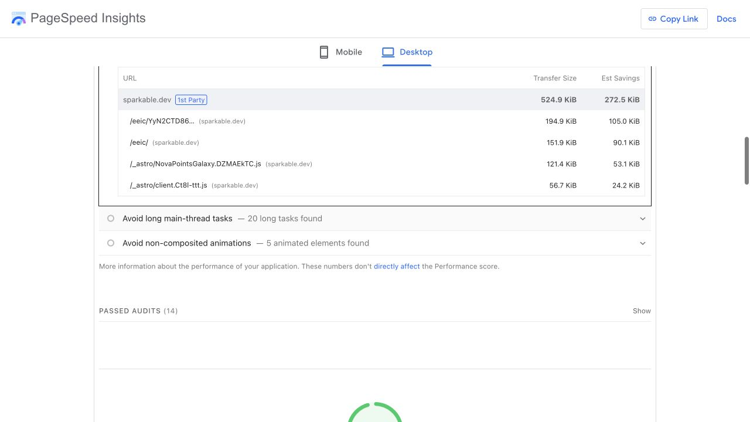Show the passed audits list
Screen dimensions: 750x422
[x=642, y=311]
